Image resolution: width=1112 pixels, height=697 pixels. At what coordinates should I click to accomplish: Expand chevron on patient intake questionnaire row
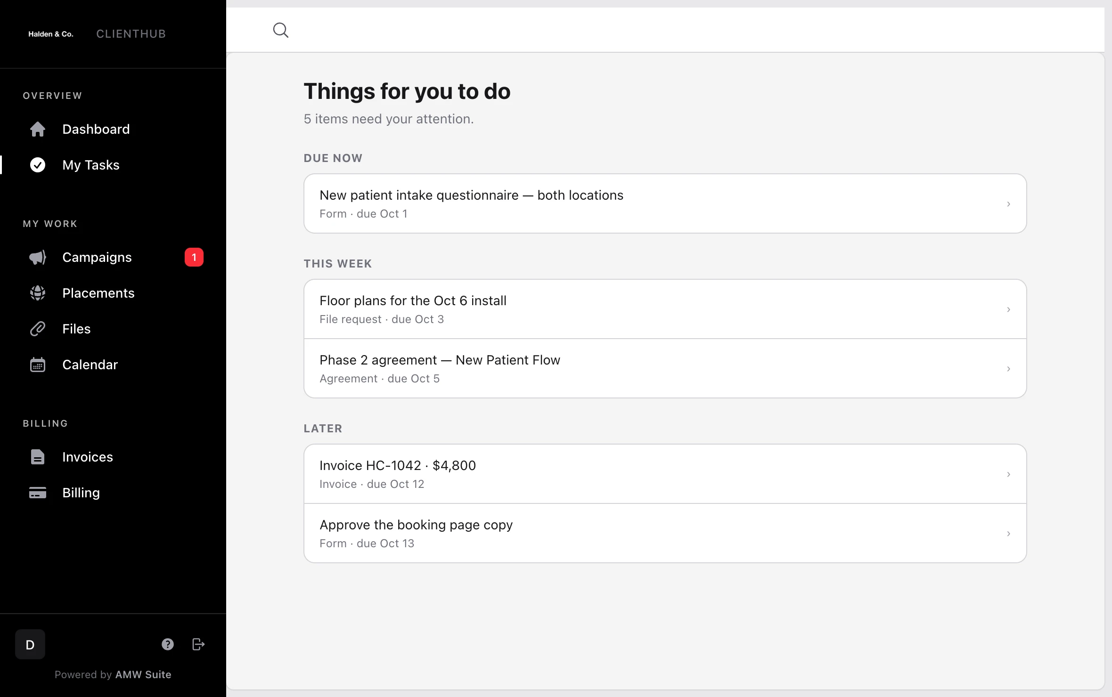pyautogui.click(x=1008, y=204)
